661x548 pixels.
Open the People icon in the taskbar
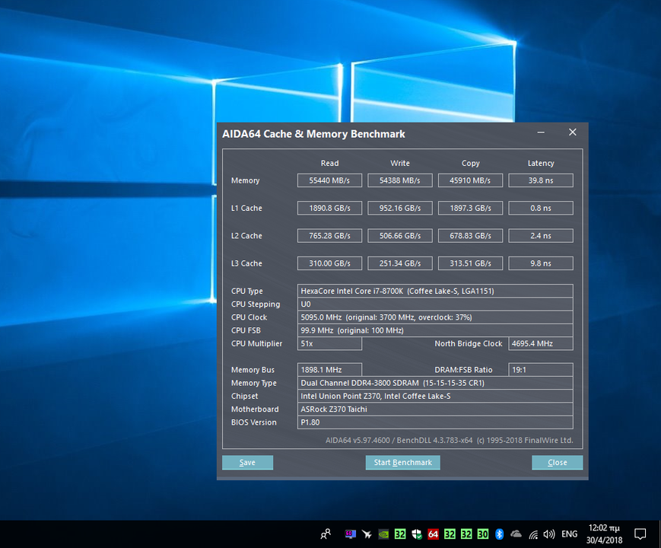(x=326, y=534)
